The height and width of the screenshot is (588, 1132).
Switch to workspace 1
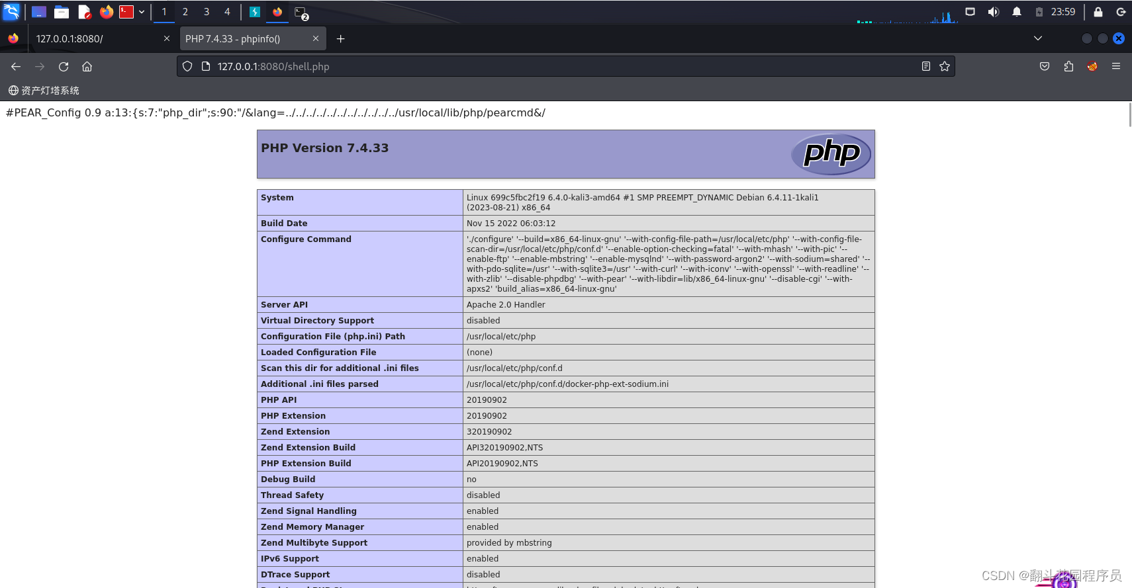click(164, 12)
